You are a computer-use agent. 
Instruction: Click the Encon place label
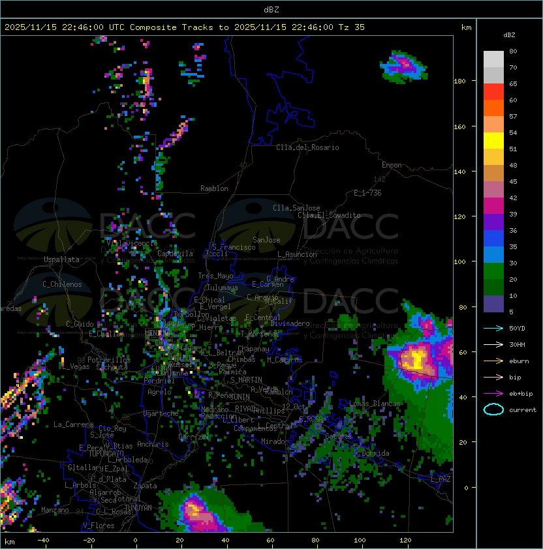point(392,165)
